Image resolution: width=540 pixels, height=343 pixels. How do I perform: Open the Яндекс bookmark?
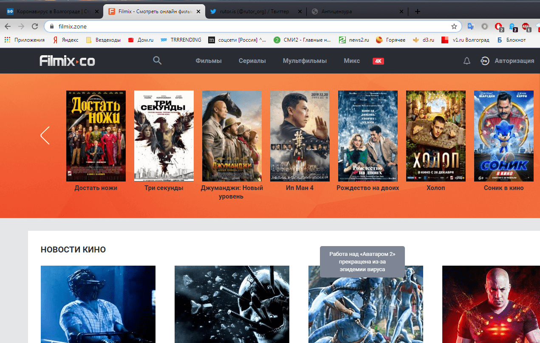pos(65,40)
